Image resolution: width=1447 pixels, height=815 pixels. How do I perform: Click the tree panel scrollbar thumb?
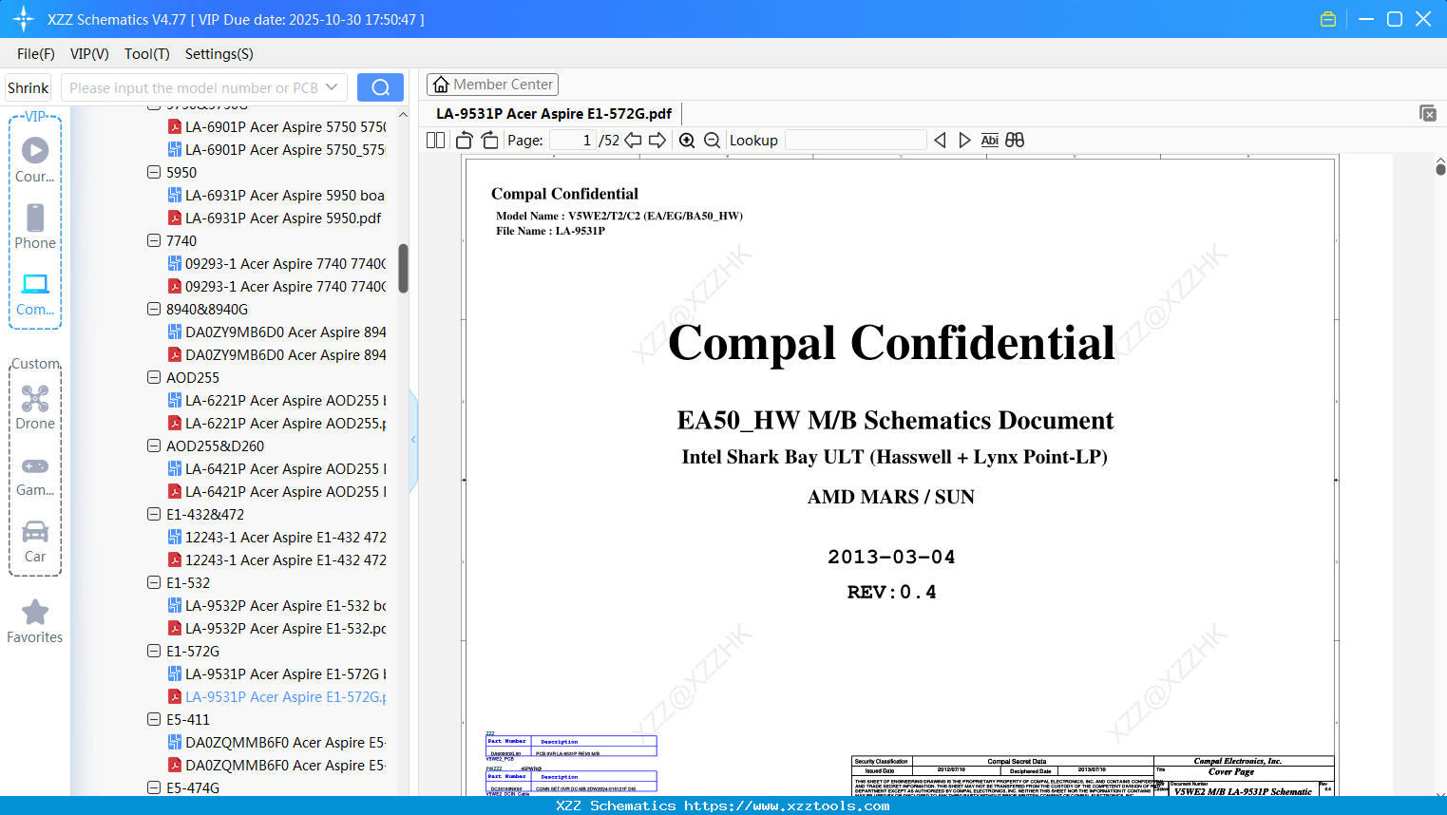(403, 269)
